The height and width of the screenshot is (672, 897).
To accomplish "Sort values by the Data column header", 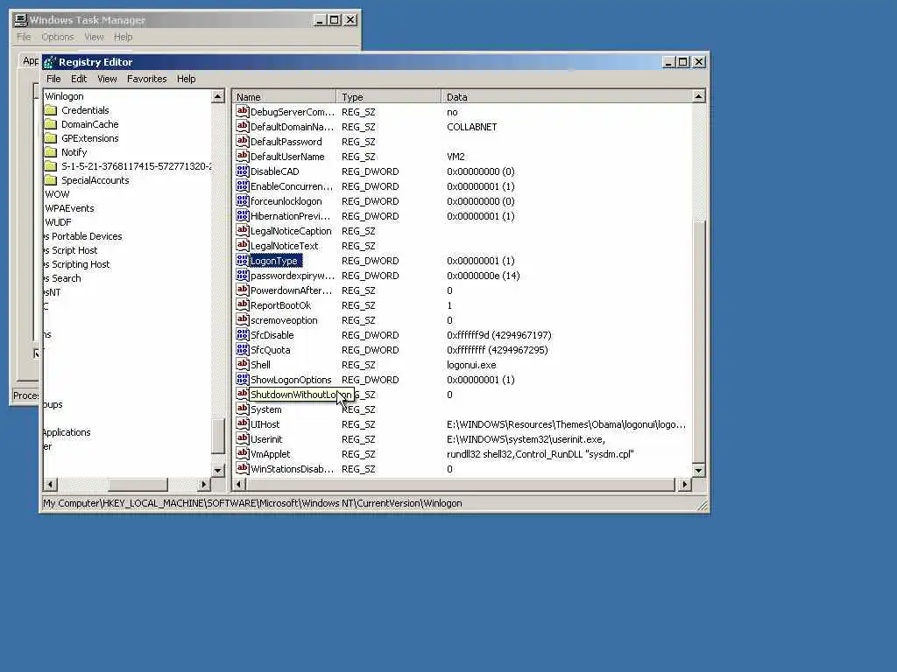I will (x=567, y=96).
